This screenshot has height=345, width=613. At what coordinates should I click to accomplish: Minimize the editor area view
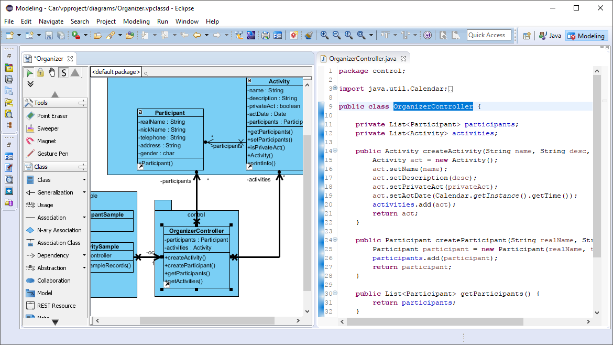[602, 48]
